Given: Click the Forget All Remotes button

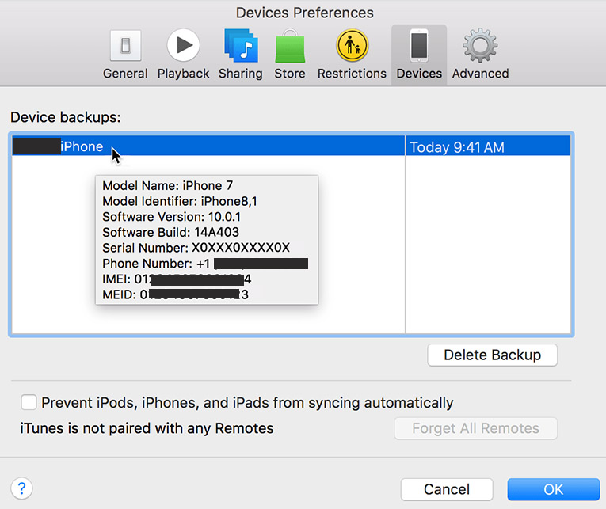Looking at the screenshot, I should click(475, 428).
